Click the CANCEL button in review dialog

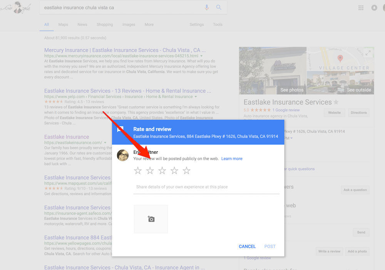(x=247, y=247)
